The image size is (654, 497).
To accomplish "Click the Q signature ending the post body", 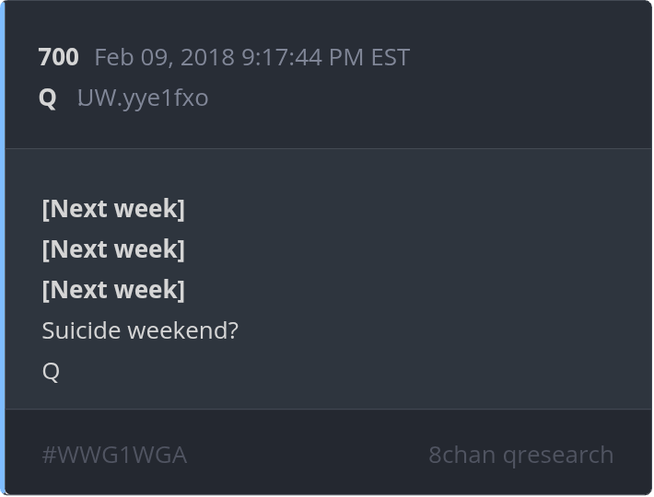I will 51,371.
